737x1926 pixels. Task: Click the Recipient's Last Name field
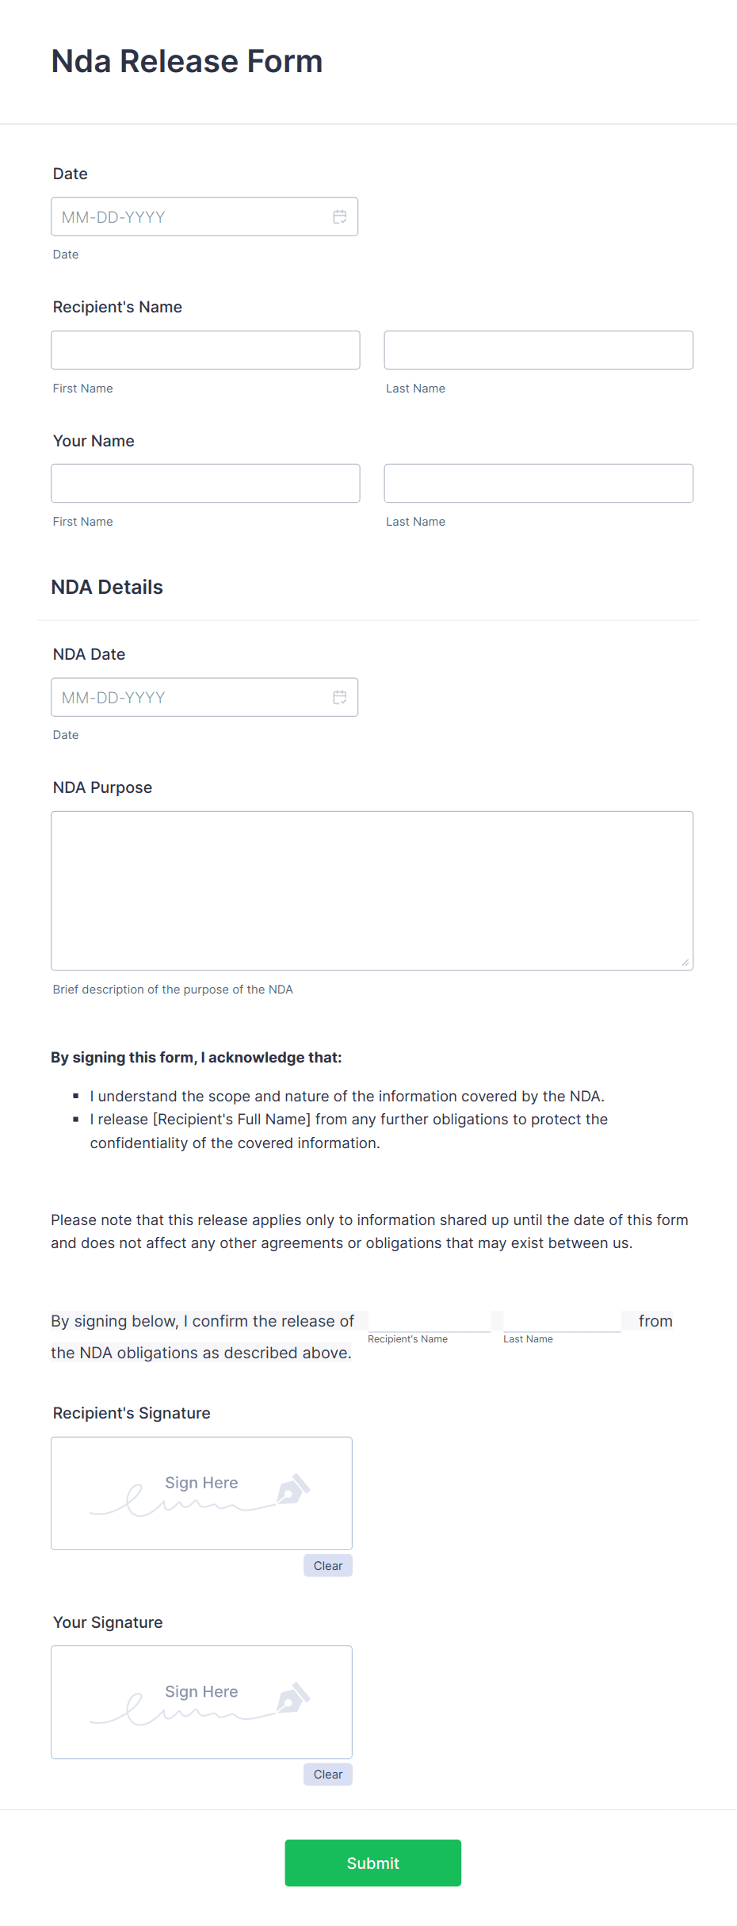538,349
